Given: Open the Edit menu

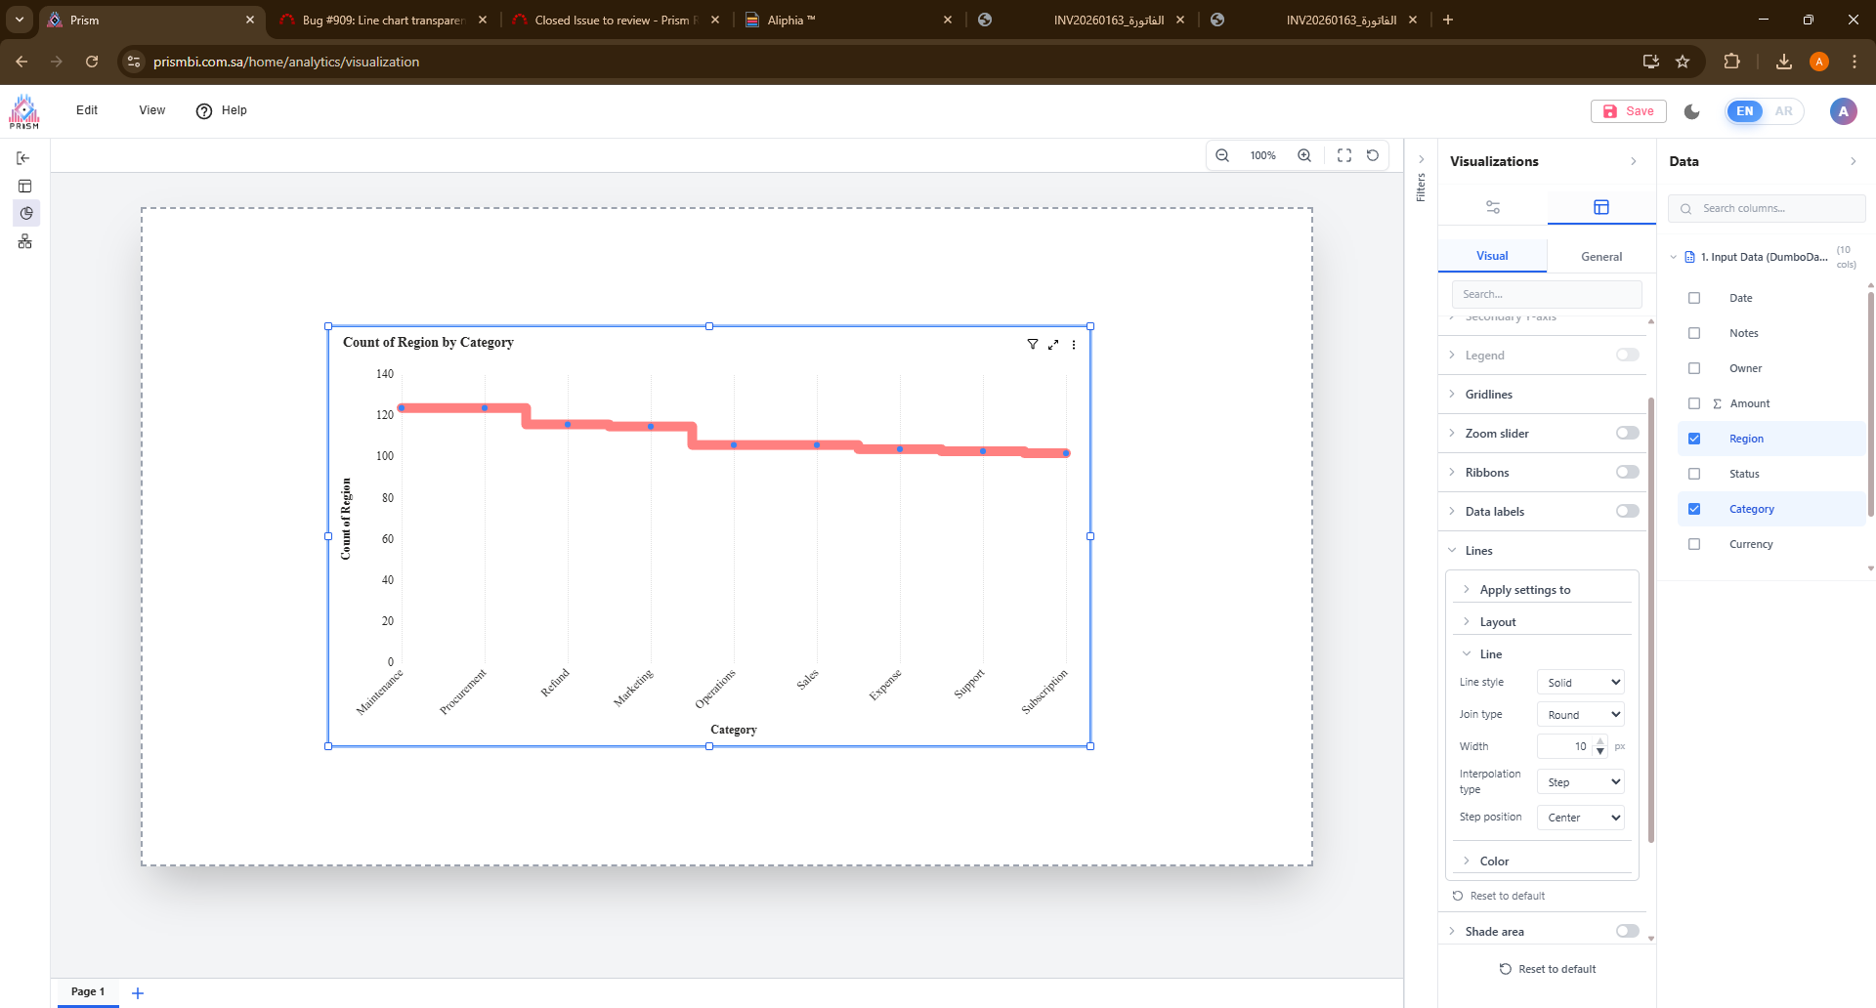Looking at the screenshot, I should 87,110.
